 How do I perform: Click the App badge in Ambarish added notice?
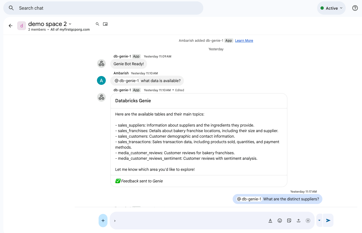coord(229,41)
